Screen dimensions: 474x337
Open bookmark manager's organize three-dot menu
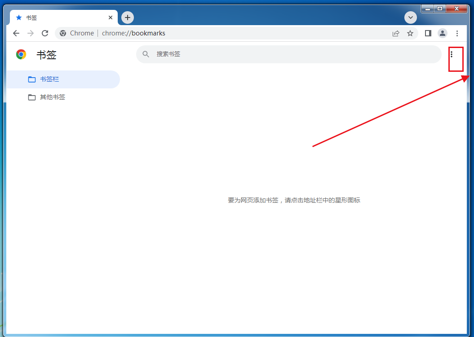452,54
